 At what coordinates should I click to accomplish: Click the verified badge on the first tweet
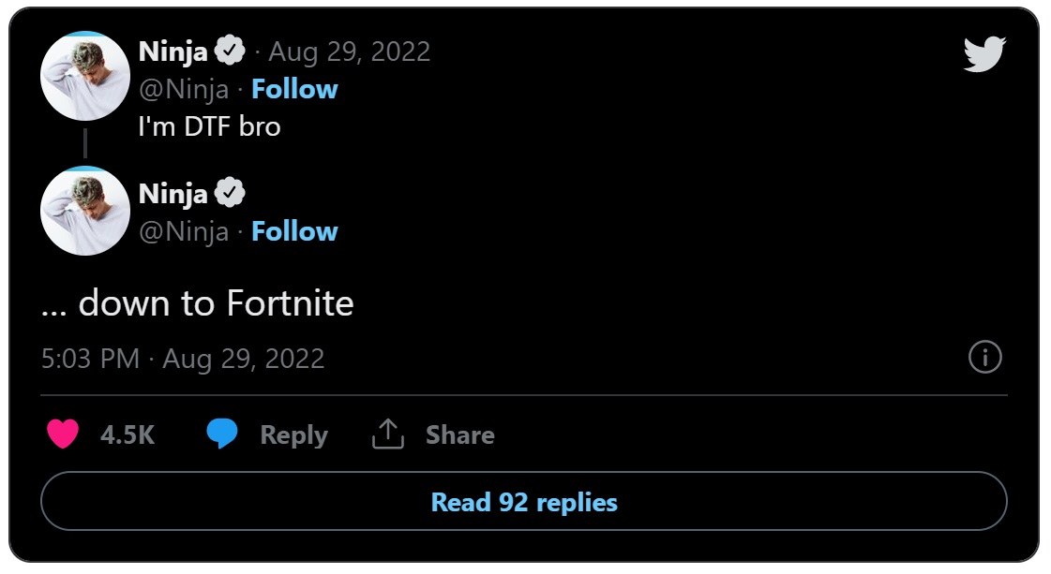click(x=230, y=51)
